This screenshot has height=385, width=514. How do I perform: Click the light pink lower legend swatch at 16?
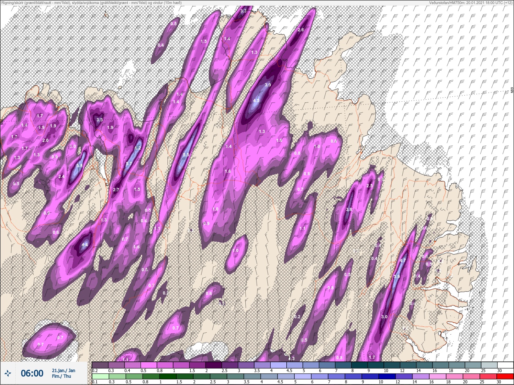[x=438, y=377]
